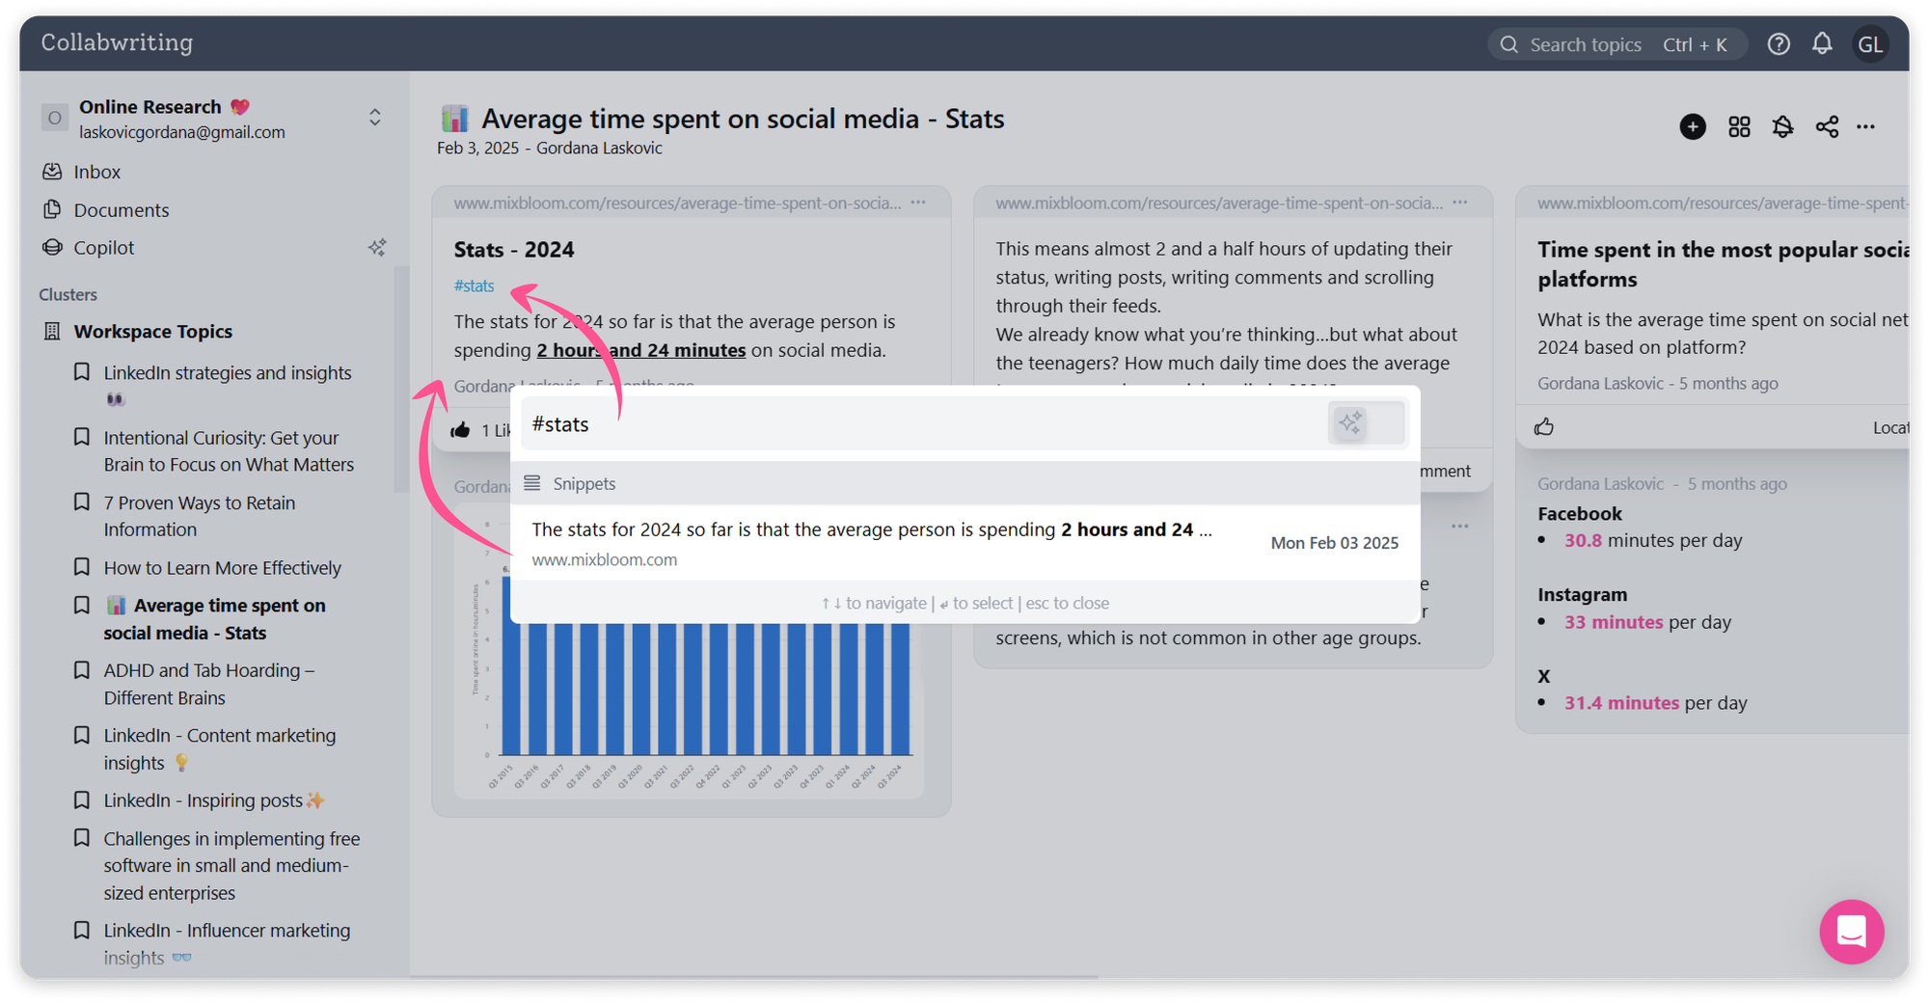
Task: Share the topic via share icon
Action: click(x=1827, y=126)
